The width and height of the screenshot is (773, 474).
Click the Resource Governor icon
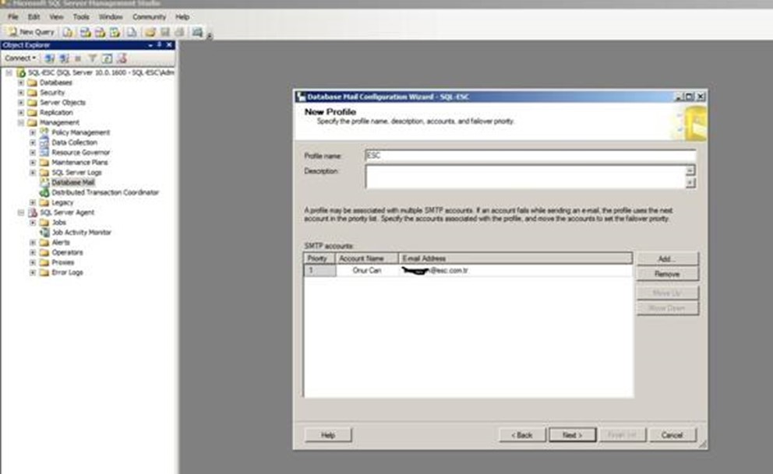(44, 153)
